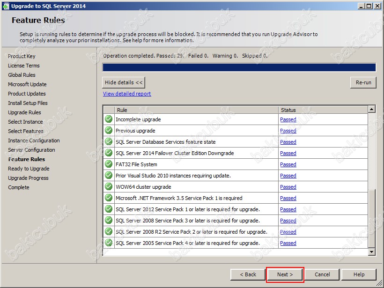Image resolution: width=384 pixels, height=288 pixels.
Task: Click check icon for Prior Visual Studio 2010 rule
Action: pyautogui.click(x=109, y=176)
